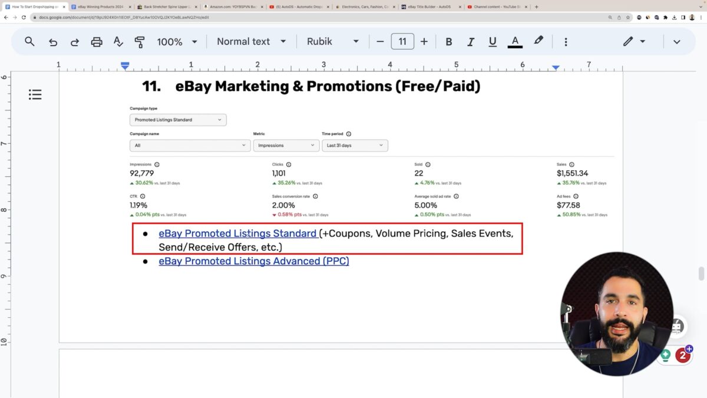This screenshot has height=398, width=707.
Task: Click the CTR value 1.19%
Action: 138,205
